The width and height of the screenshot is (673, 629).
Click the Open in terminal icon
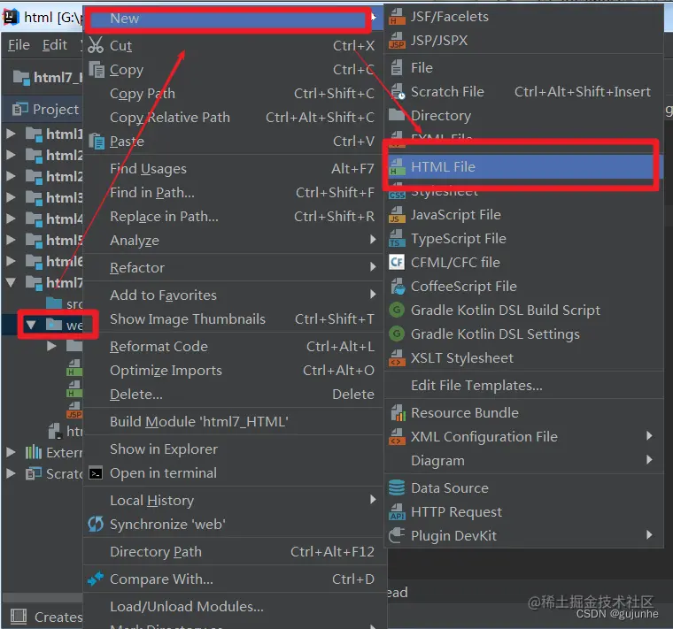[x=96, y=473]
